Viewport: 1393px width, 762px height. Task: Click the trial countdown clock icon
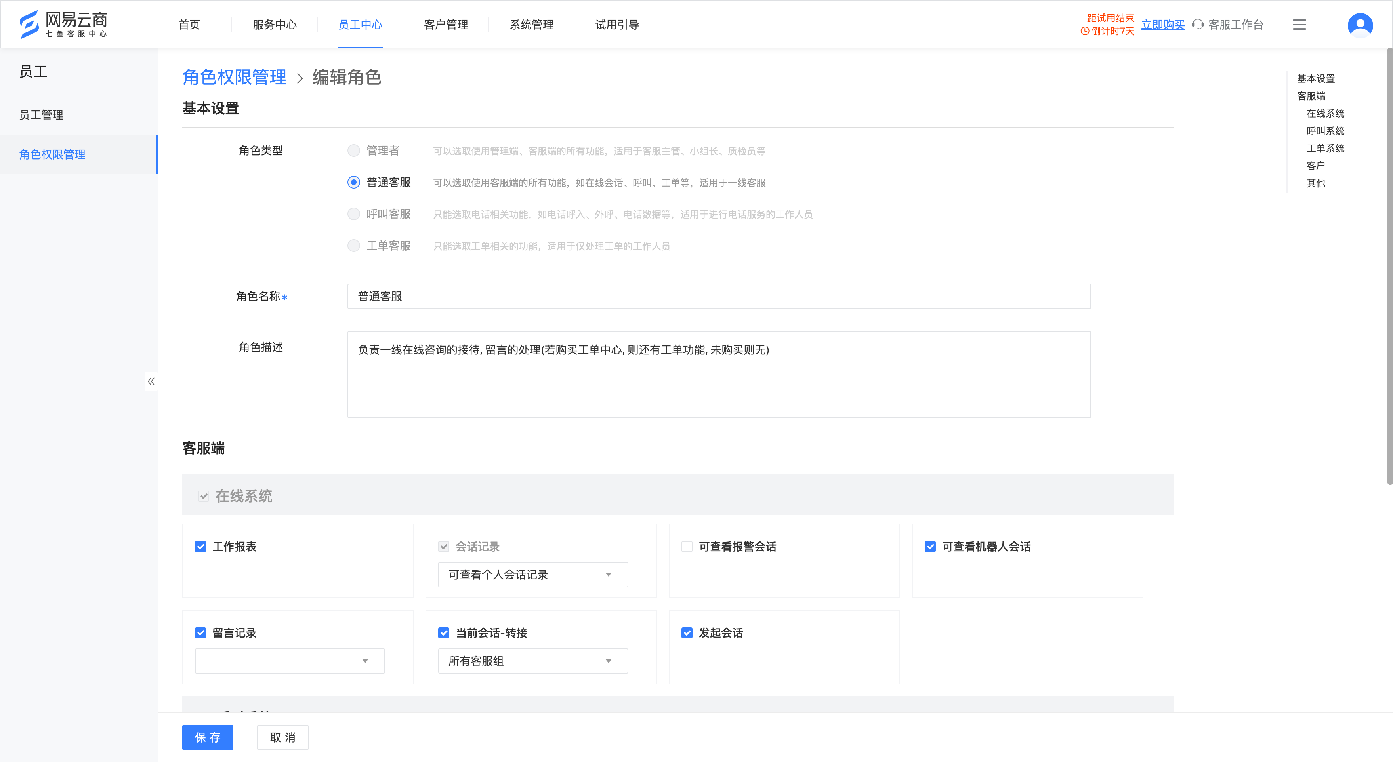[x=1085, y=31]
